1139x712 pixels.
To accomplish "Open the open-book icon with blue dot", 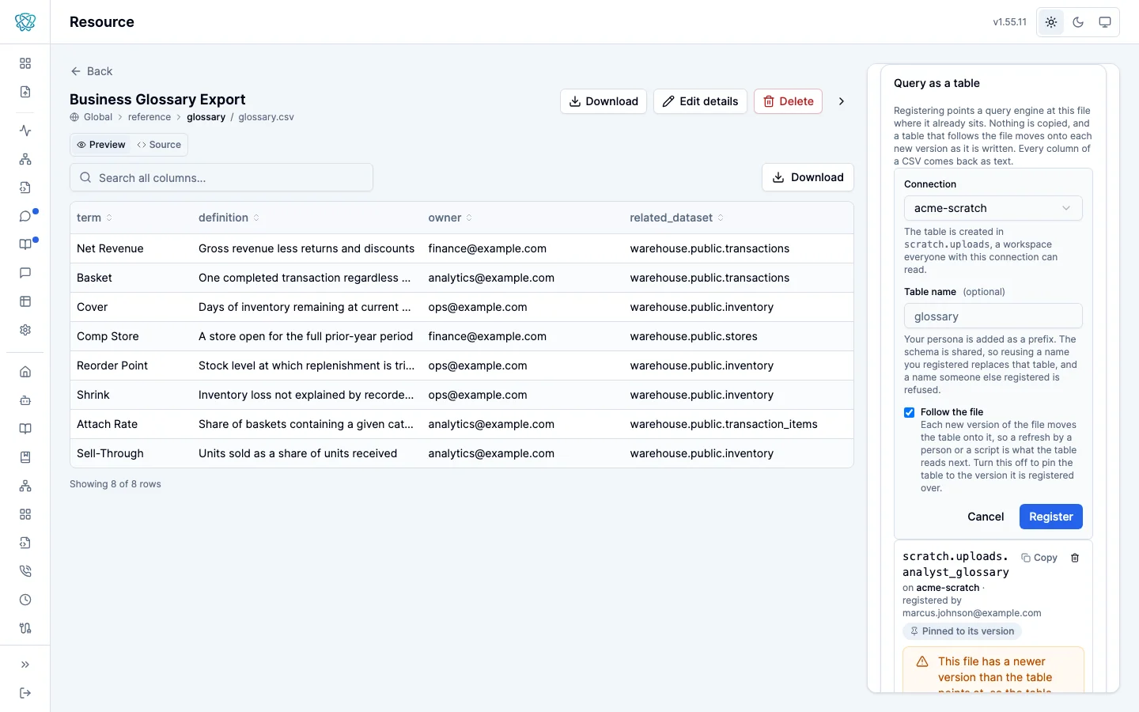I will pos(25,244).
